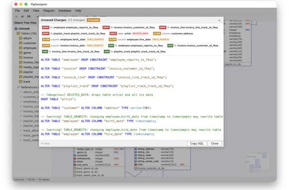The height and width of the screenshot is (190, 289).
Task: Select the track_albu reference in the tree
Action: click(31, 130)
